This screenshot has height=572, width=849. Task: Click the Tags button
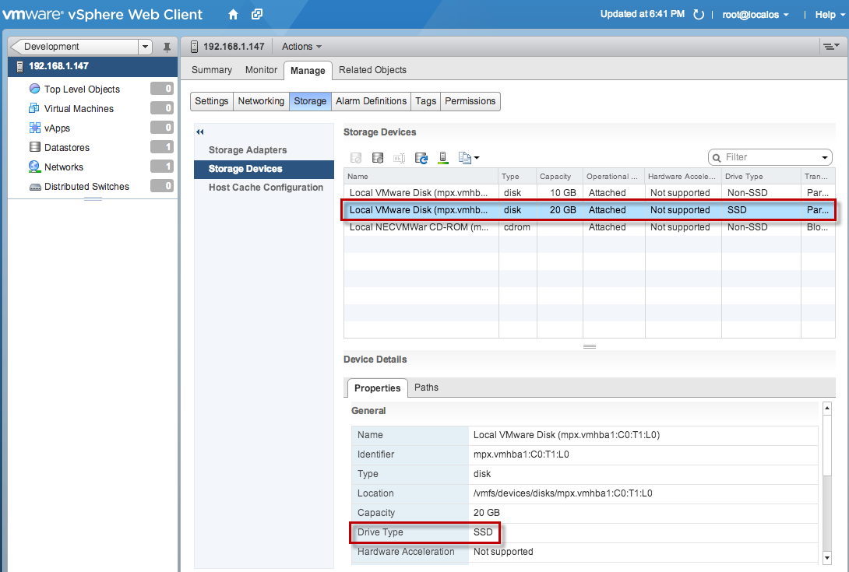[x=425, y=101]
